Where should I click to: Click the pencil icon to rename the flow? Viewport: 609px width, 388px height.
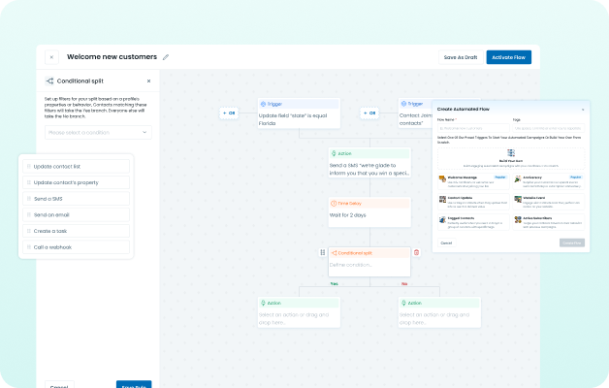point(166,57)
